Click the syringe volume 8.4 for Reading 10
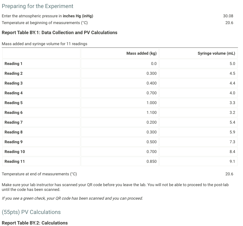The width and height of the screenshot is (243, 226). point(232,152)
